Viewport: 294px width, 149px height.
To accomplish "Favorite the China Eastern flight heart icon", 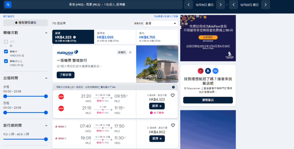I will 173,125.
